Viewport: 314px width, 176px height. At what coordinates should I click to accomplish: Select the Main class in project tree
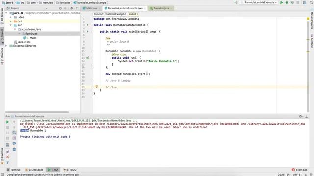pos(33,38)
